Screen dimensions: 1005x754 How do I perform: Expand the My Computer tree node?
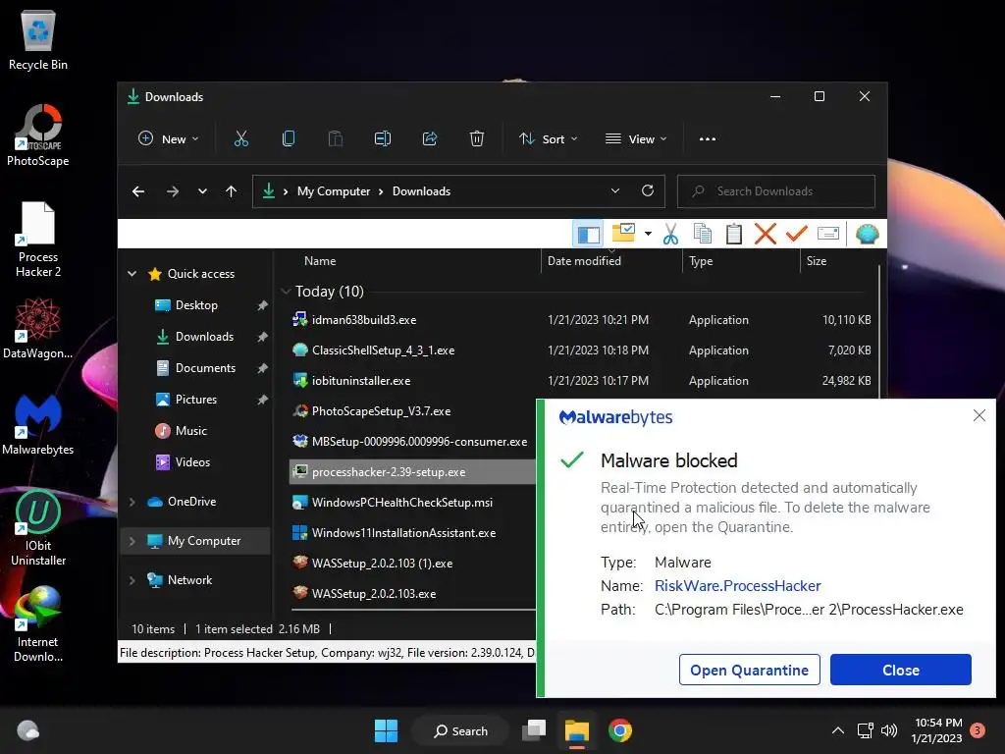coord(132,541)
